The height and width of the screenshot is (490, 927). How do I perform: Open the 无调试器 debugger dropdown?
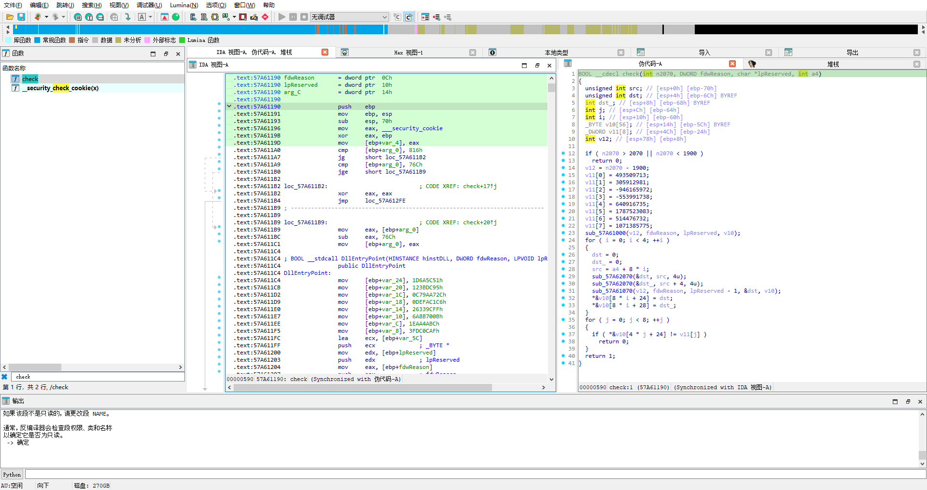point(349,17)
